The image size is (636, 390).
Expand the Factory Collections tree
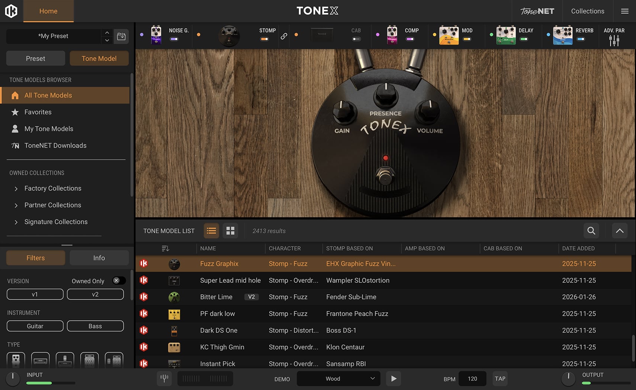pyautogui.click(x=16, y=189)
